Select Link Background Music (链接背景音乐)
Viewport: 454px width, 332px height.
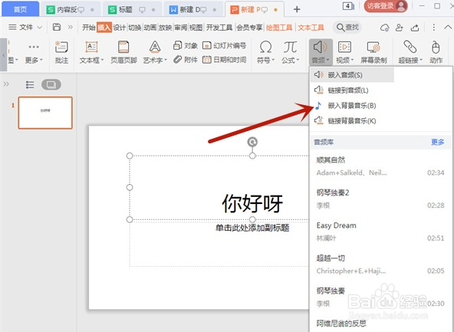tap(352, 120)
